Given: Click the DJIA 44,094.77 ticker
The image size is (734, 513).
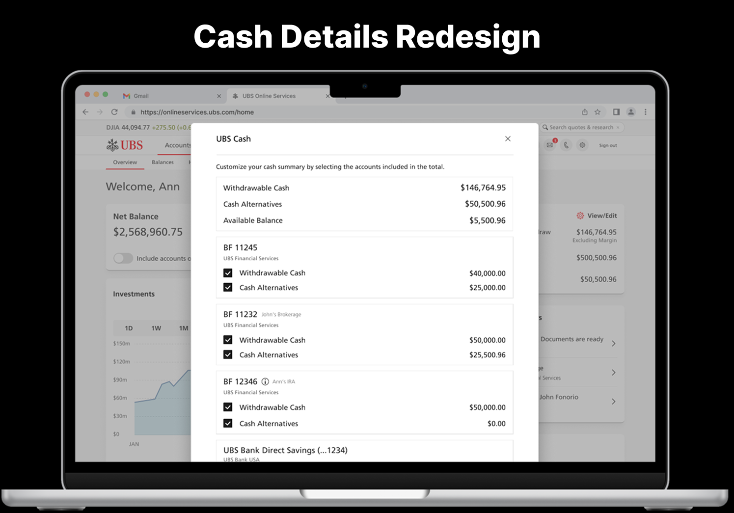Looking at the screenshot, I should point(128,128).
